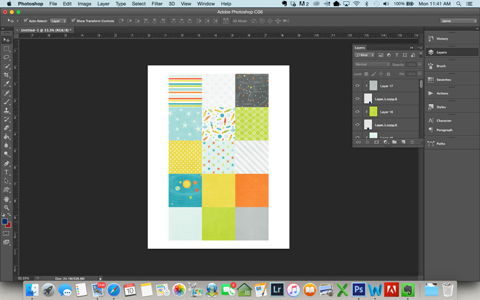The image size is (480, 300).
Task: Open the Filter menu
Action: pyautogui.click(x=157, y=4)
